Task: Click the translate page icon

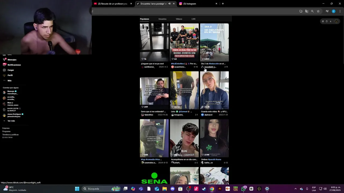Action: point(307,11)
